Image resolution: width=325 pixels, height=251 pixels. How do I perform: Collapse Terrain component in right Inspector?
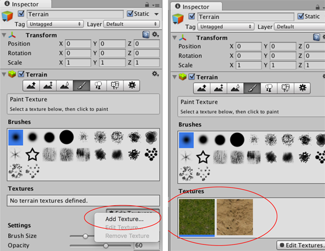point(174,77)
